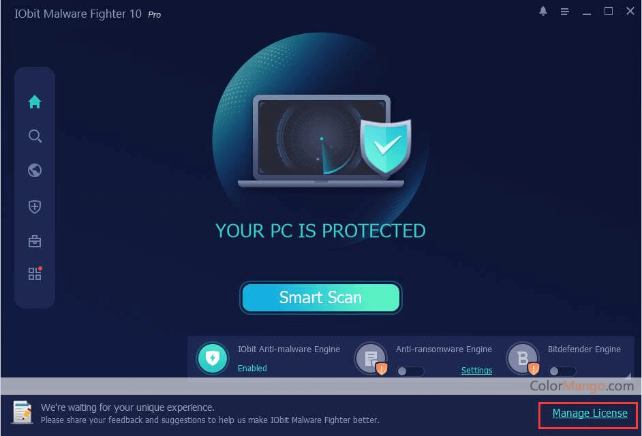Open the Manage License link
The width and height of the screenshot is (642, 436).
tap(590, 413)
